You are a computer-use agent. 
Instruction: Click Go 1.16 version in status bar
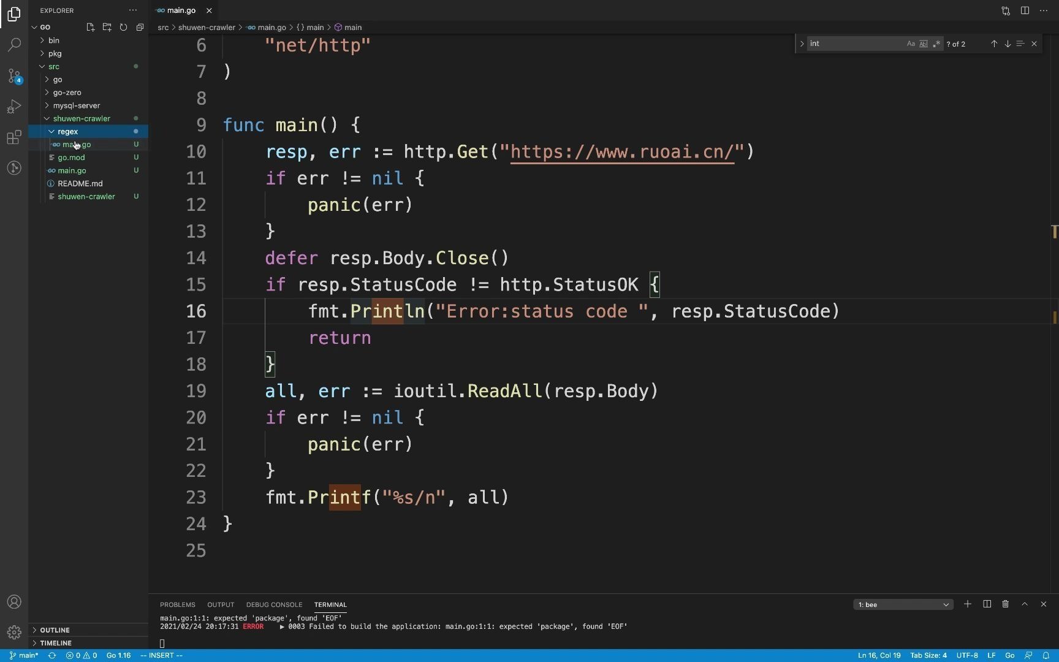(x=119, y=655)
